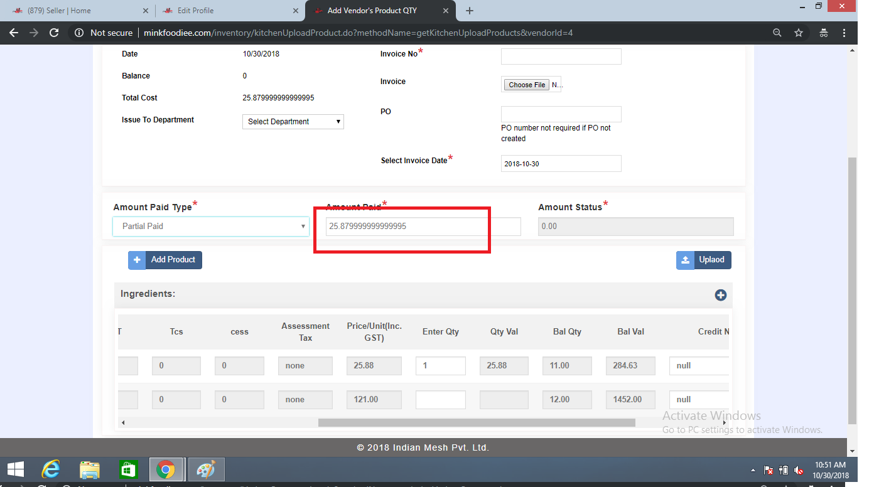Close Add Vendor's Product QTY tab
Image resolution: width=874 pixels, height=487 pixels.
[446, 11]
